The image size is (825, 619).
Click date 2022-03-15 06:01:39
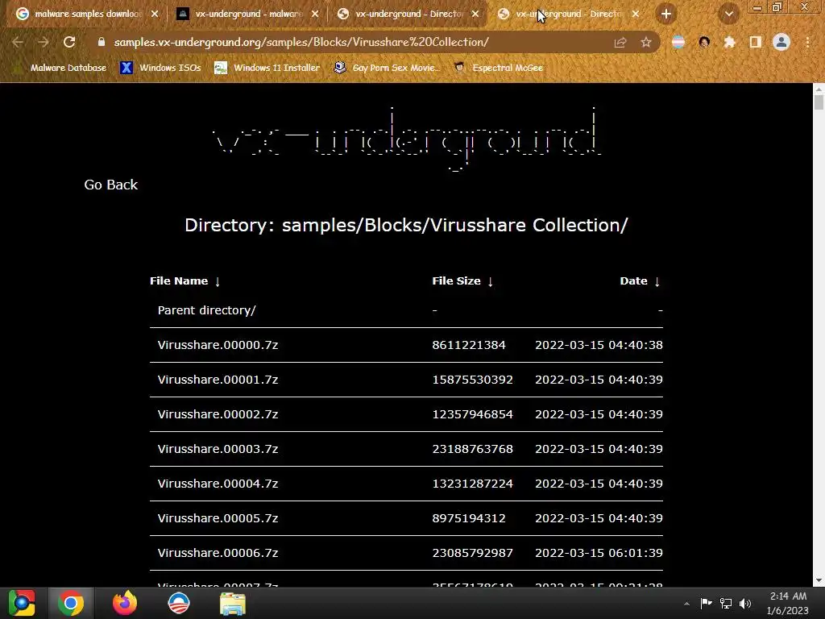(599, 553)
